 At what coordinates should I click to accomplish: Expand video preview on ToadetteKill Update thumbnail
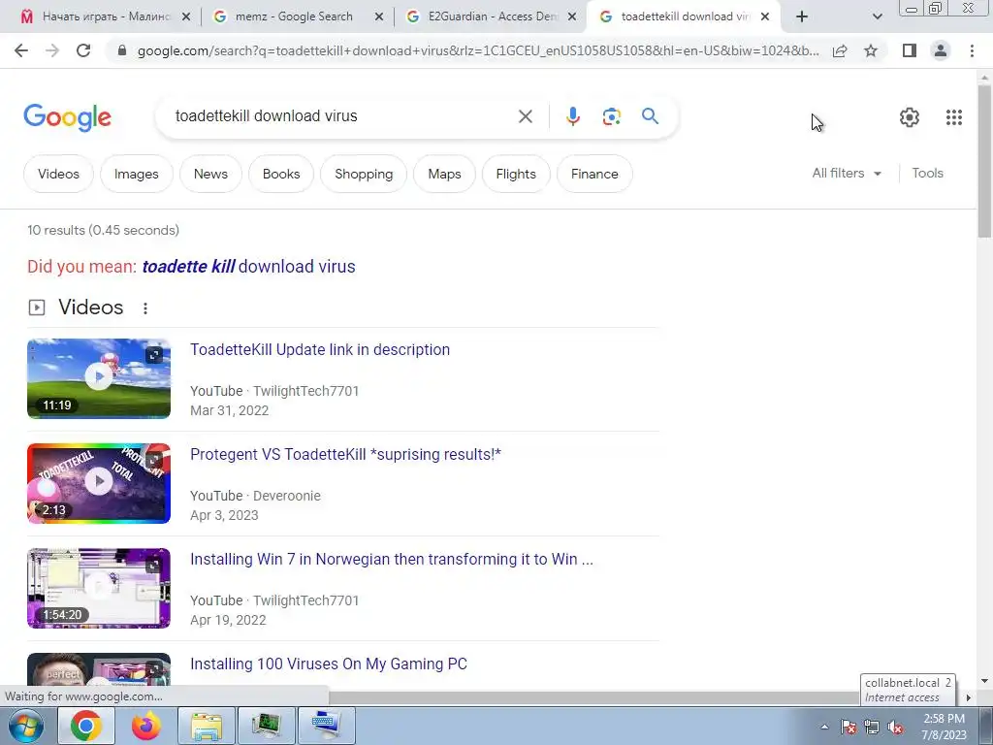tap(154, 355)
